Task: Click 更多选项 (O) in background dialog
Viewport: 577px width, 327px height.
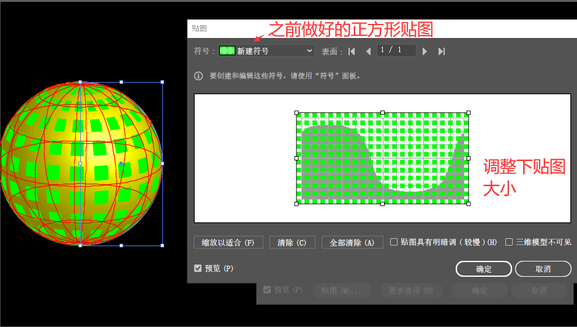Action: pos(410,291)
